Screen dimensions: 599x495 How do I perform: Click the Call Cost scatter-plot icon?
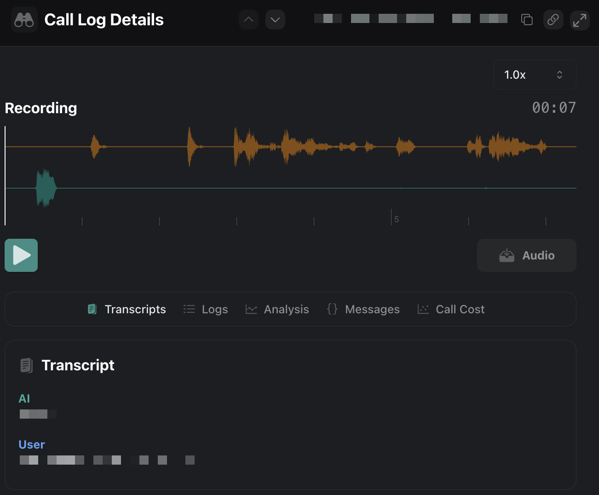coord(423,309)
